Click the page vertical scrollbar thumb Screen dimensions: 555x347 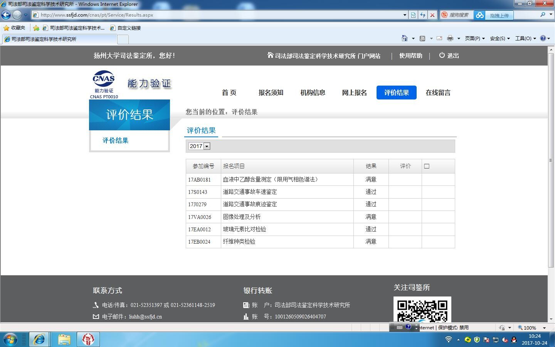[551, 160]
